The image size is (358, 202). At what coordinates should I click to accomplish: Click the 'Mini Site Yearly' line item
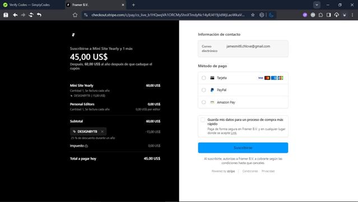(x=81, y=86)
